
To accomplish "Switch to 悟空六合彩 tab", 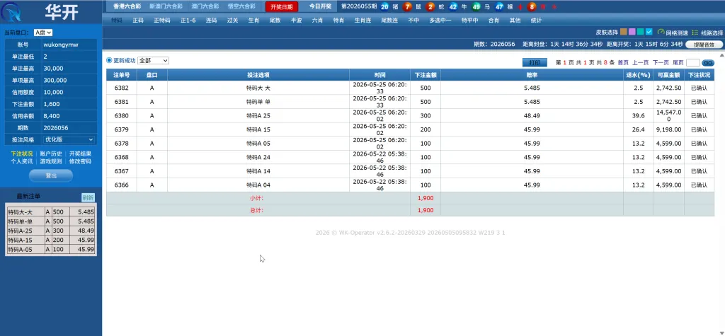I will [x=241, y=6].
